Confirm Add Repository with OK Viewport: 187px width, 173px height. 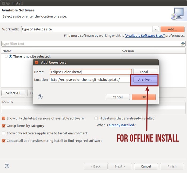(144, 97)
